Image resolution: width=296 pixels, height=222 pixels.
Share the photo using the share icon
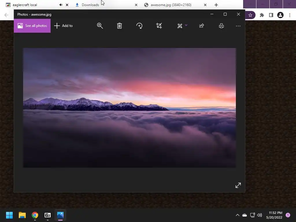click(x=201, y=26)
